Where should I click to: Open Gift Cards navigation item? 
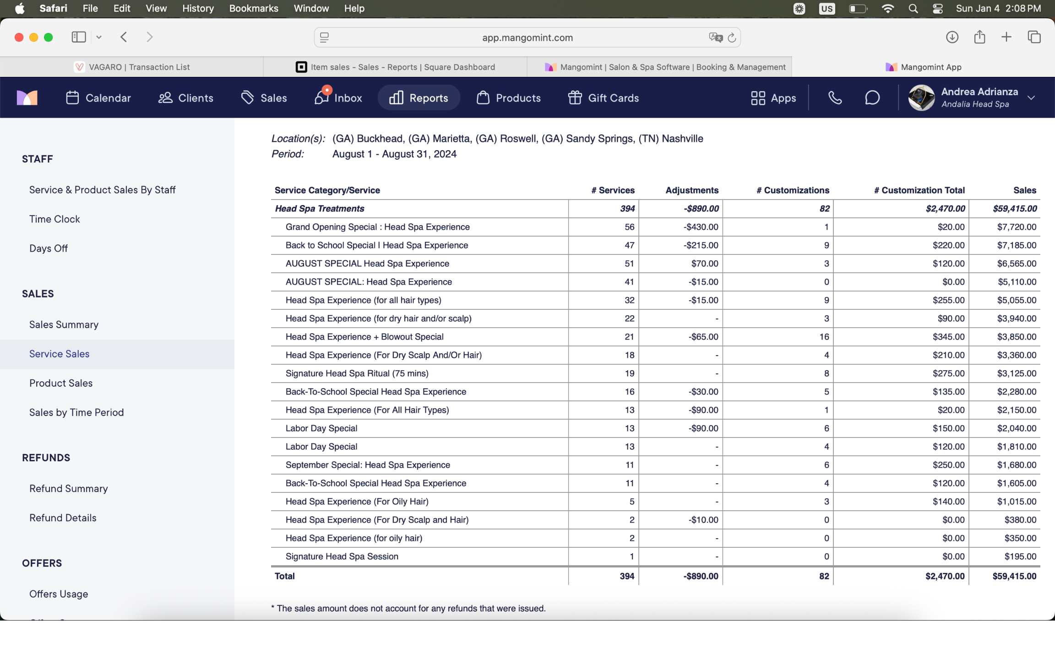[603, 97]
